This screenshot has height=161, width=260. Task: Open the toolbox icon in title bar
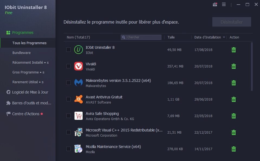(215, 5)
